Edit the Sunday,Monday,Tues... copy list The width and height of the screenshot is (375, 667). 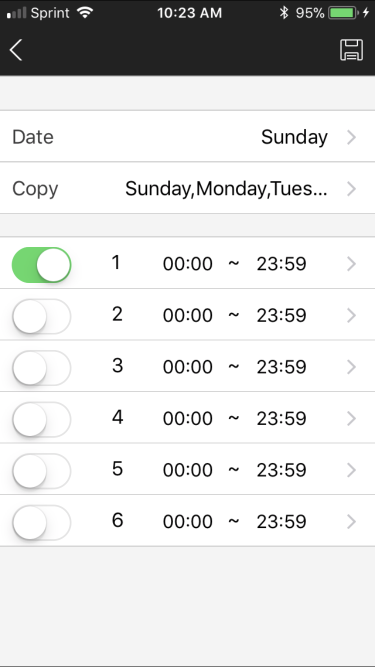pos(226,188)
